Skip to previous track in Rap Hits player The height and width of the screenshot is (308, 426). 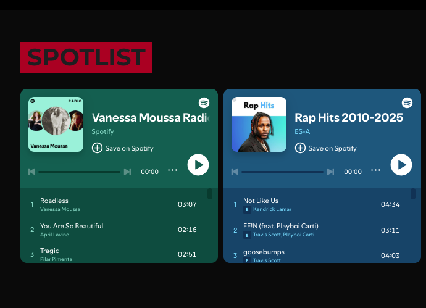click(235, 172)
